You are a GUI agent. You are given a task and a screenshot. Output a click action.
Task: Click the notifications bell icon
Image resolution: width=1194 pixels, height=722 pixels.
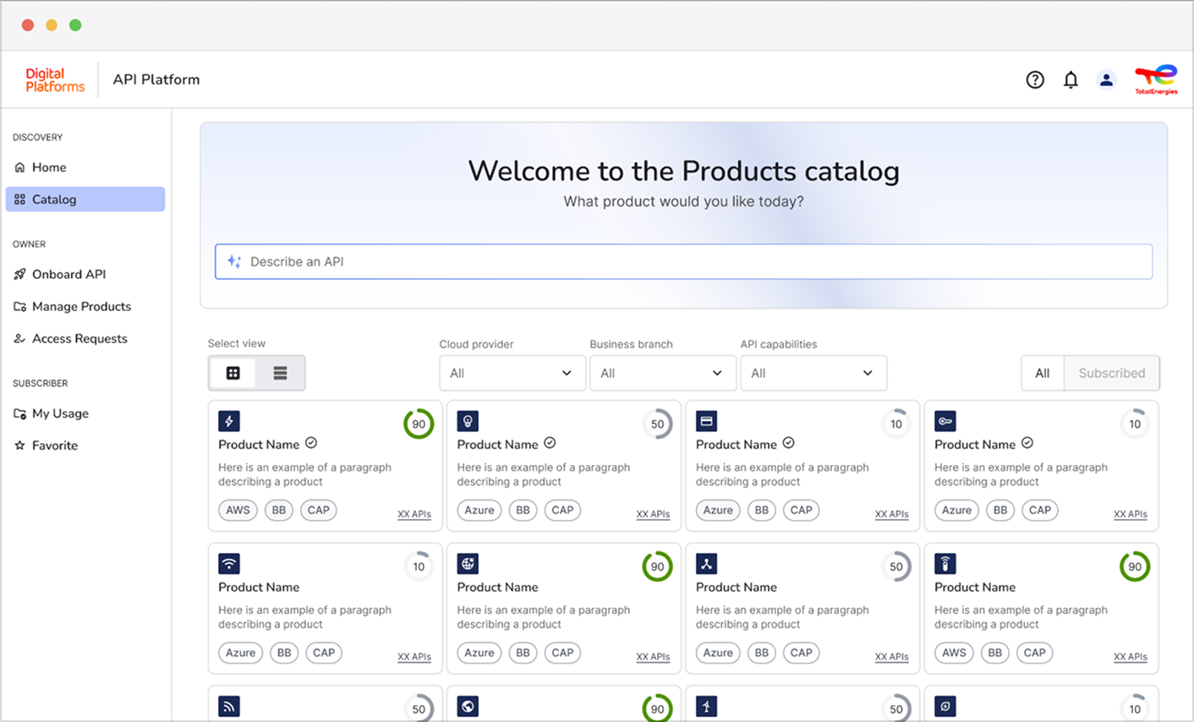pos(1071,79)
